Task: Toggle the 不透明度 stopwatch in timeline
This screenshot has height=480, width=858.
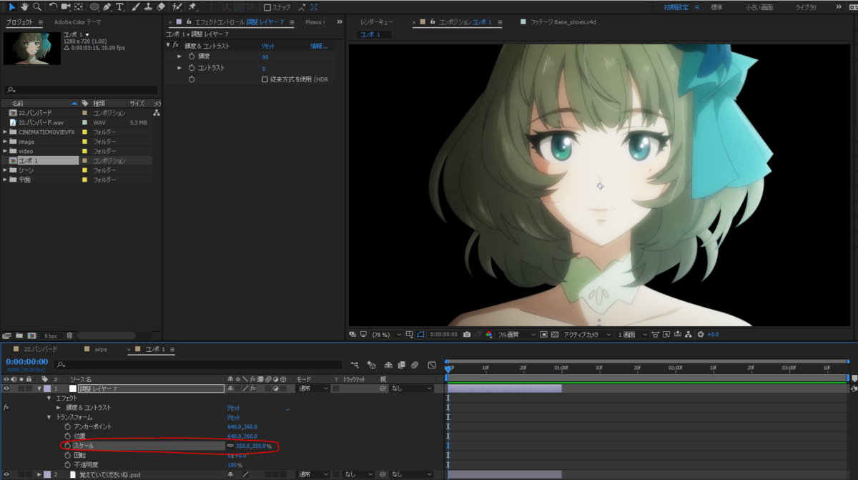Action: (68, 465)
